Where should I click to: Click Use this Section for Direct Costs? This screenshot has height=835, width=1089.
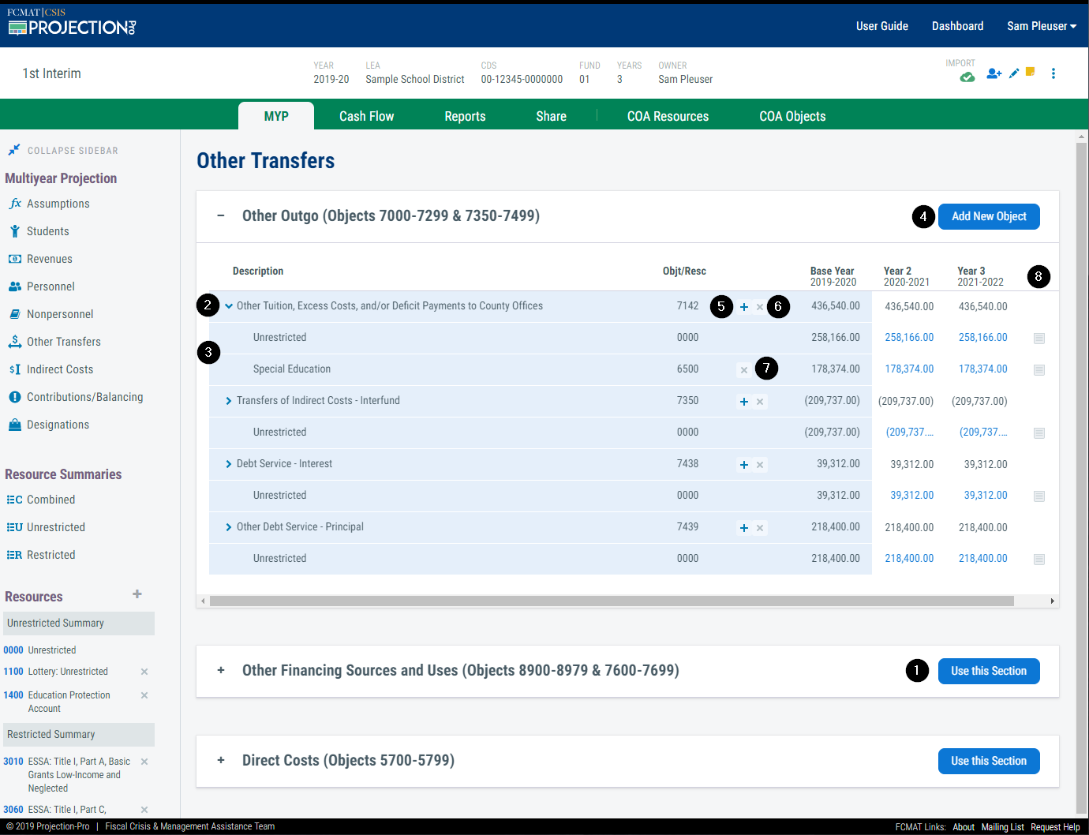click(989, 761)
